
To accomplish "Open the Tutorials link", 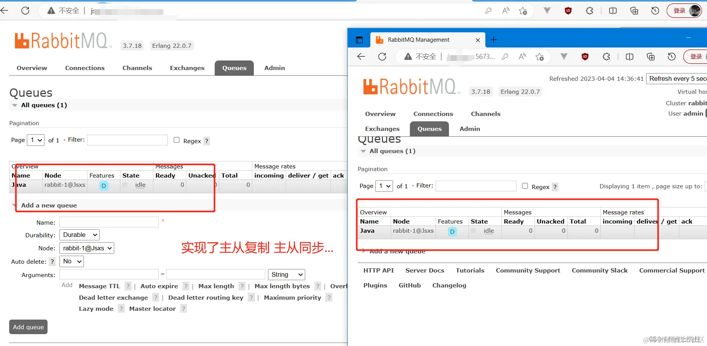I will (470, 270).
